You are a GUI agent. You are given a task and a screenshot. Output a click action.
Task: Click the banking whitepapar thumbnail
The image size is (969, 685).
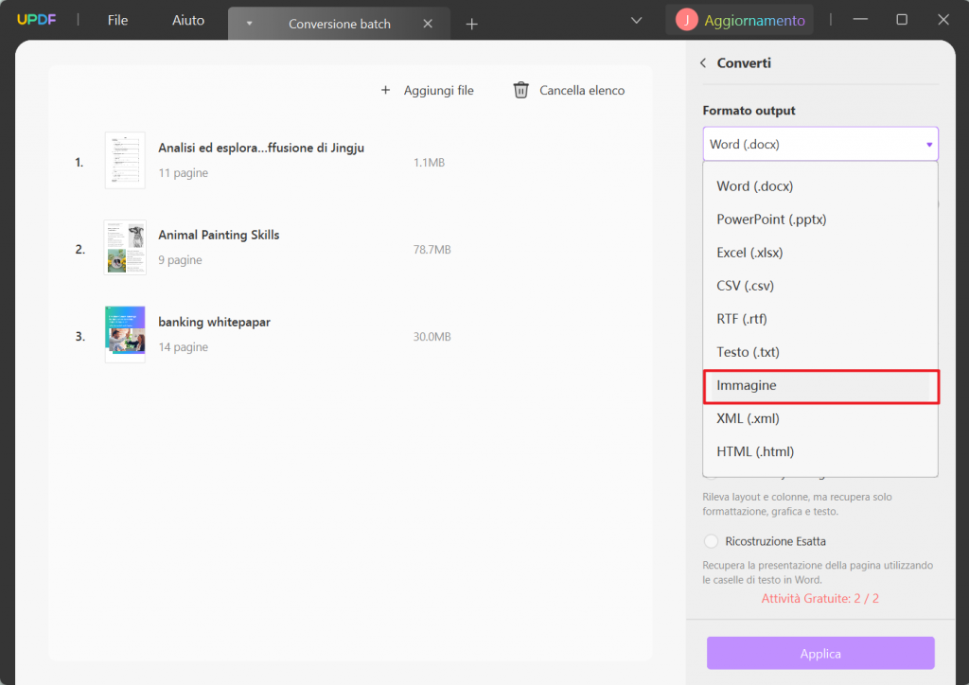tap(125, 334)
